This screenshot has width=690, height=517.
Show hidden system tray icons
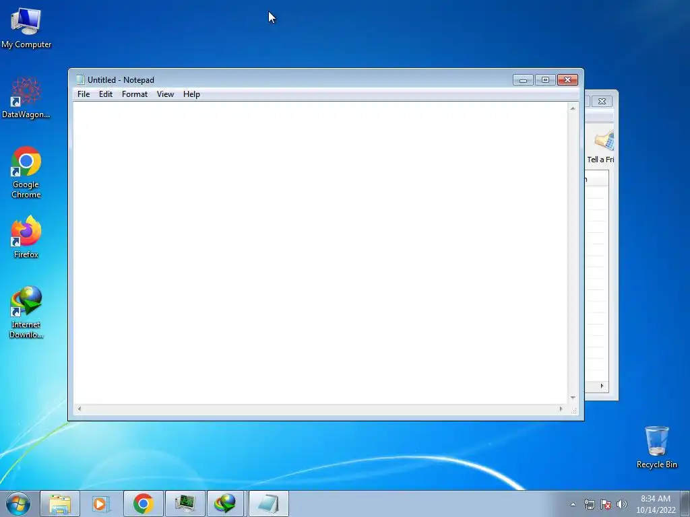(573, 504)
